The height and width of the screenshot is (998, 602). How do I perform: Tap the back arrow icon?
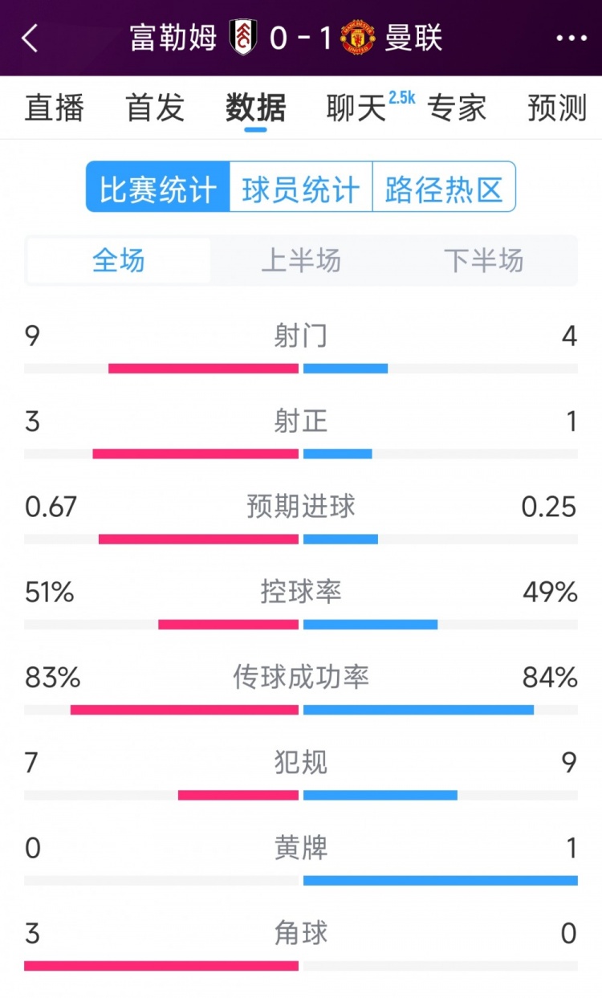(x=31, y=38)
